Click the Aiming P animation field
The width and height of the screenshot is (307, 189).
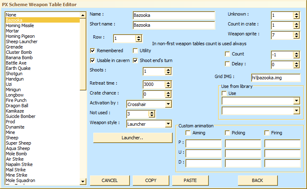pyautogui.click(x=203, y=143)
